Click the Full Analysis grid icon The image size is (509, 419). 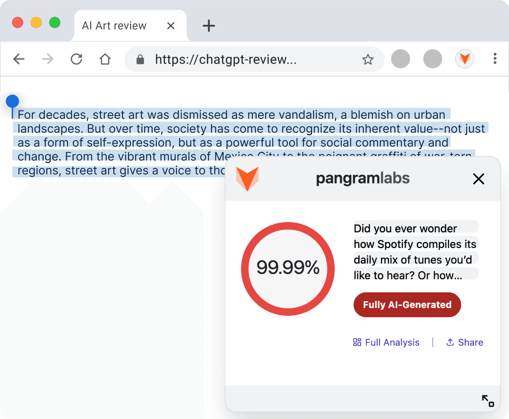pyautogui.click(x=357, y=342)
